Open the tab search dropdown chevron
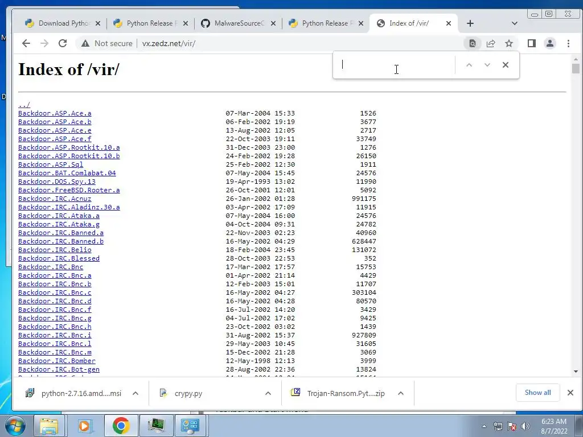 point(515,23)
